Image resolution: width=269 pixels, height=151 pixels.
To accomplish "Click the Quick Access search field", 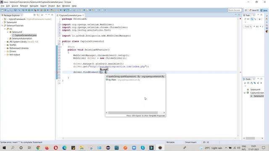I will point(235,10).
